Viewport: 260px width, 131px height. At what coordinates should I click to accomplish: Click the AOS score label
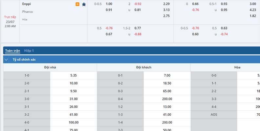point(214,114)
